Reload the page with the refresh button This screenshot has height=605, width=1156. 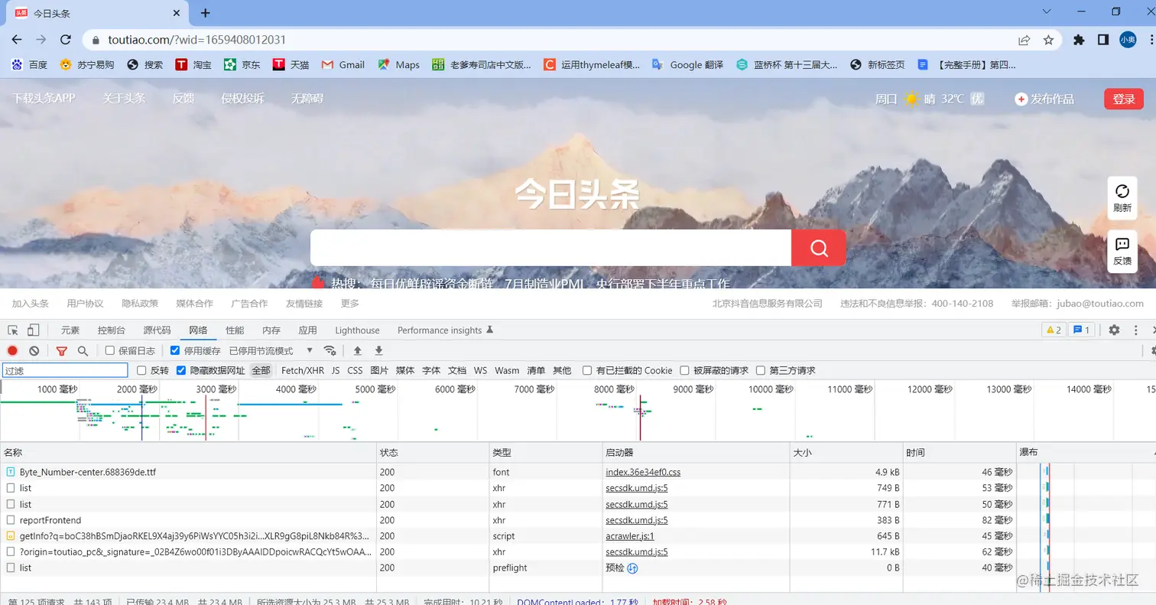pyautogui.click(x=66, y=40)
